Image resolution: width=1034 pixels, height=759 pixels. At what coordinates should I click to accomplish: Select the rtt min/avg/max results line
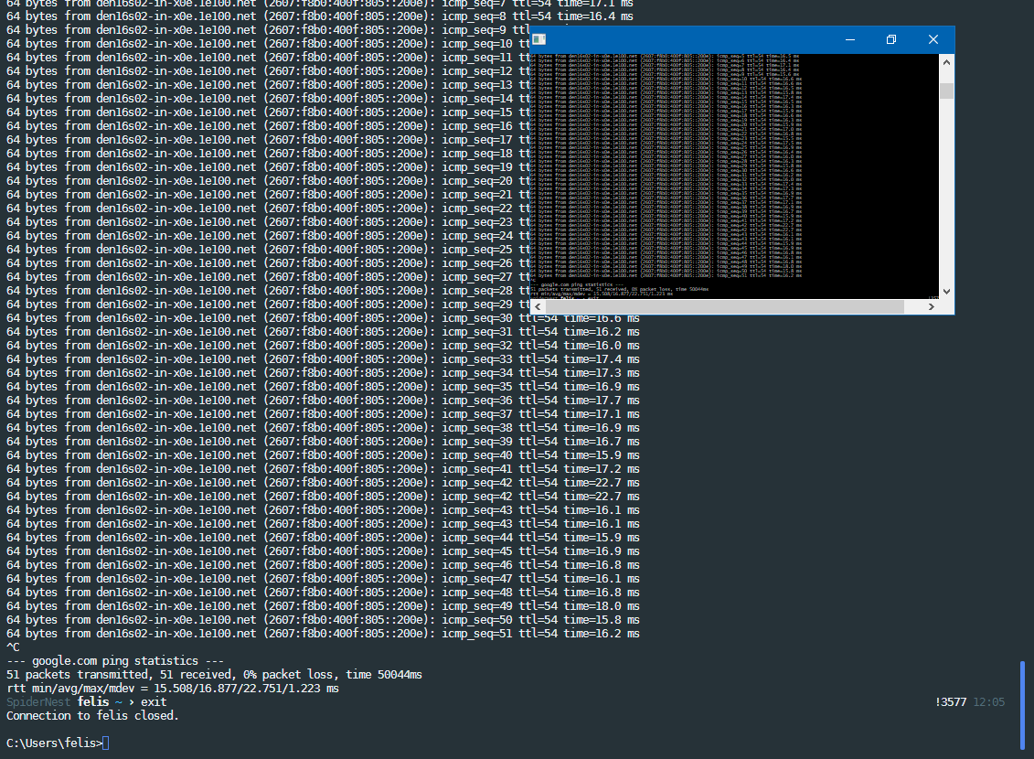(x=174, y=688)
